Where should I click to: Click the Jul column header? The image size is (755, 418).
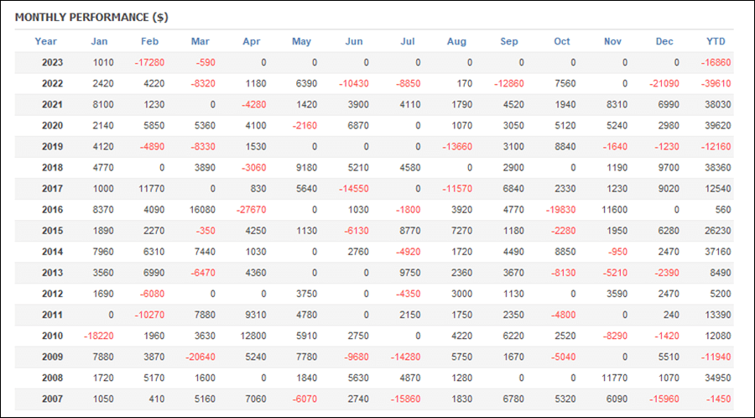[x=408, y=41]
